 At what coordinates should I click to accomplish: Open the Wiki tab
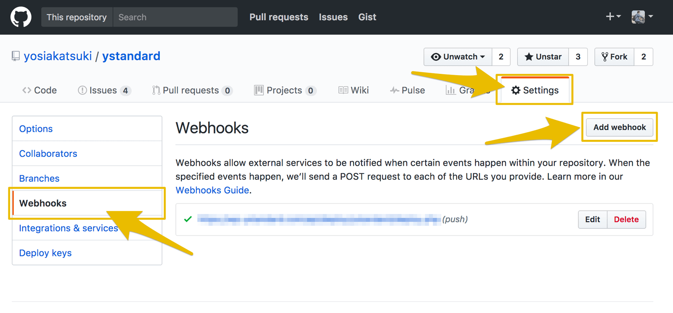(353, 90)
